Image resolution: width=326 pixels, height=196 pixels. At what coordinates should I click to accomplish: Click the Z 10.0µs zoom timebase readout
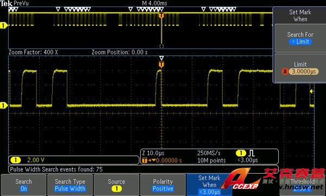(x=153, y=153)
